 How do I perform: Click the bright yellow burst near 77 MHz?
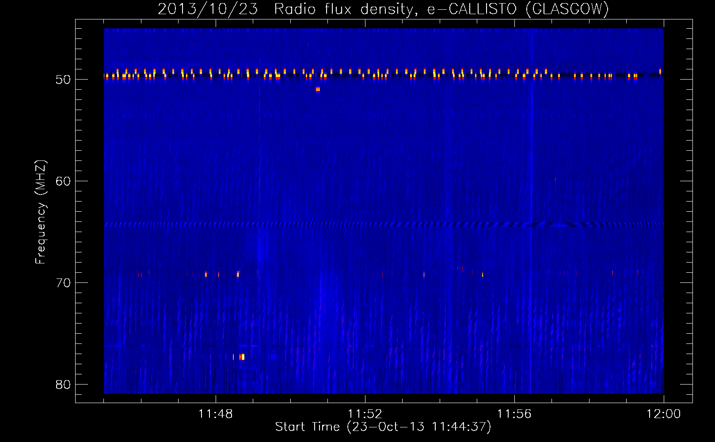242,357
